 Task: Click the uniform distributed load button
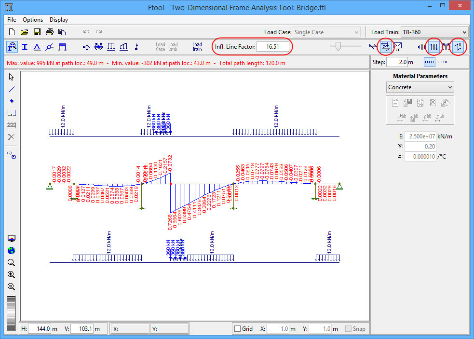[x=111, y=47]
